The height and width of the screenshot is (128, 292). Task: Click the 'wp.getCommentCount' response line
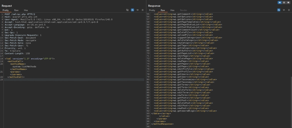pyautogui.click(x=187, y=30)
